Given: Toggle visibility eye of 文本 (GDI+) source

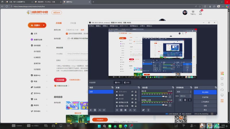Looking at the screenshot, I should 132,92.
